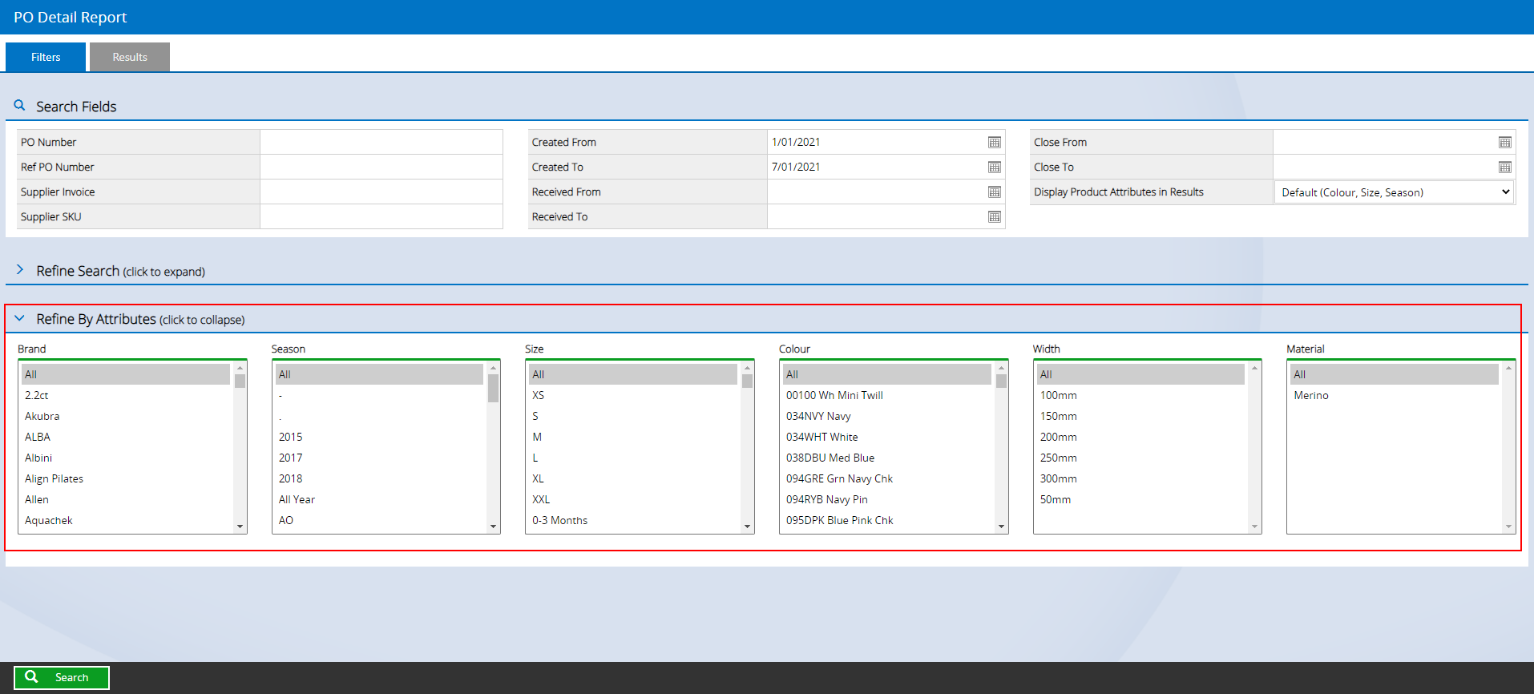Select 094GRE Grn Navy Chk colour
Viewport: 1534px width, 694px height.
[887, 478]
